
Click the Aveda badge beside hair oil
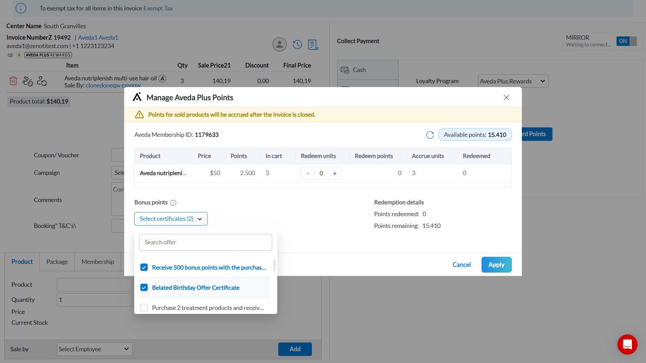click(162, 78)
